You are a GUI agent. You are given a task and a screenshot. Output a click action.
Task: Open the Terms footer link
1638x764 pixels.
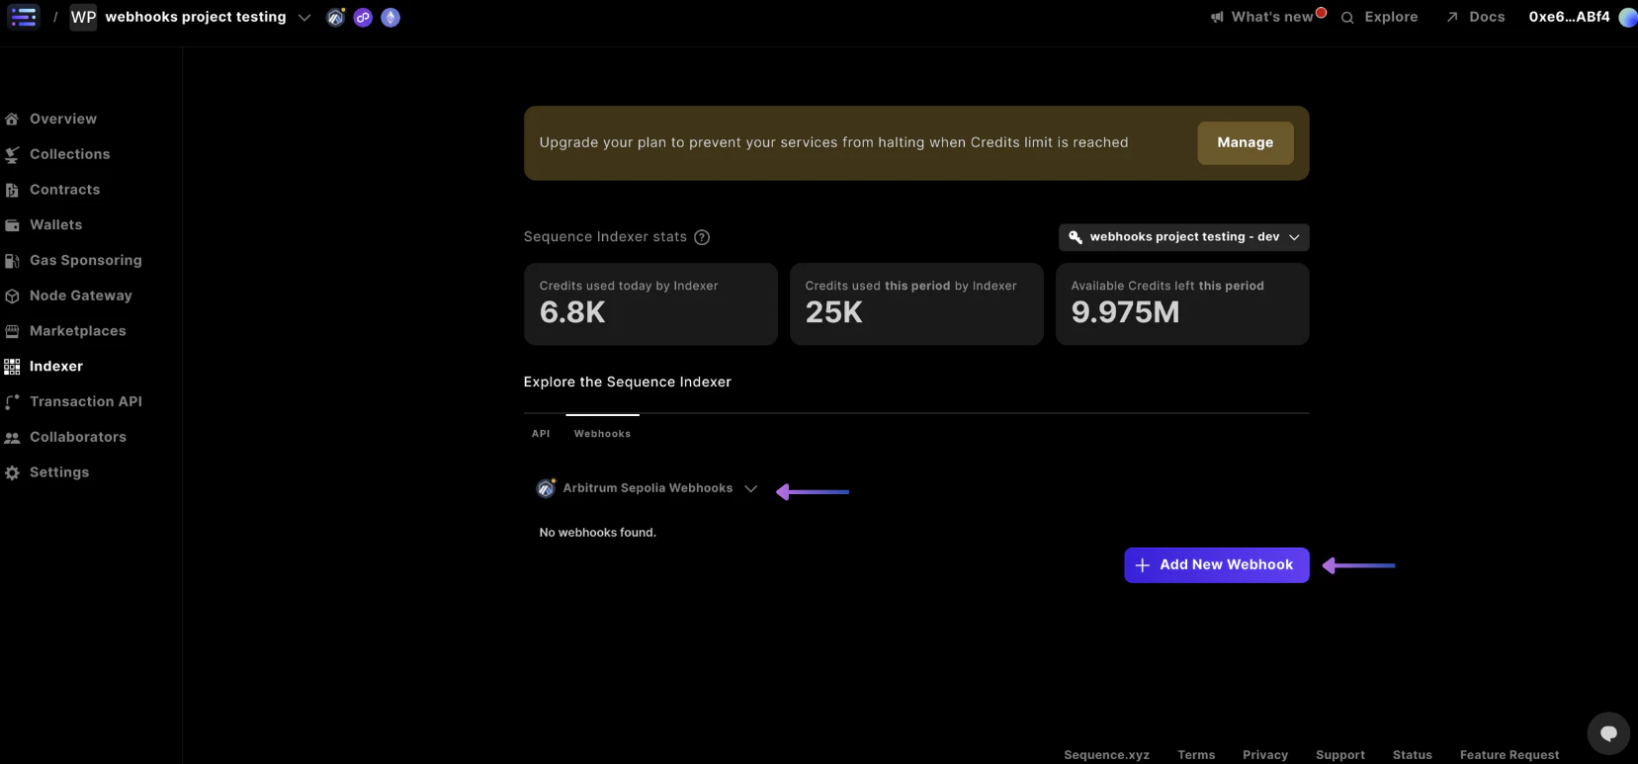(1196, 755)
